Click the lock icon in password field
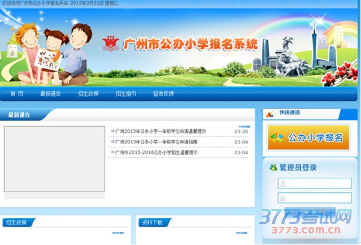361x245 pixels. (x=282, y=198)
